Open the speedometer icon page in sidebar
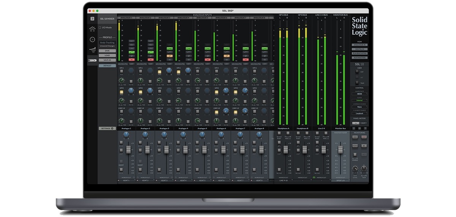The width and height of the screenshot is (456, 217). [92, 40]
